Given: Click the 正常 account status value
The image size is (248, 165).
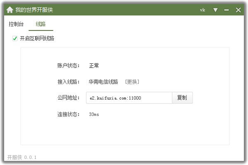Looking at the screenshot, I should pos(94,65).
